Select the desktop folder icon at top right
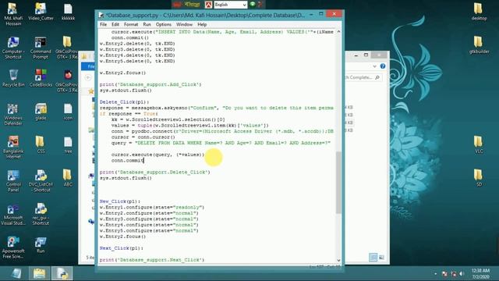 (x=479, y=12)
